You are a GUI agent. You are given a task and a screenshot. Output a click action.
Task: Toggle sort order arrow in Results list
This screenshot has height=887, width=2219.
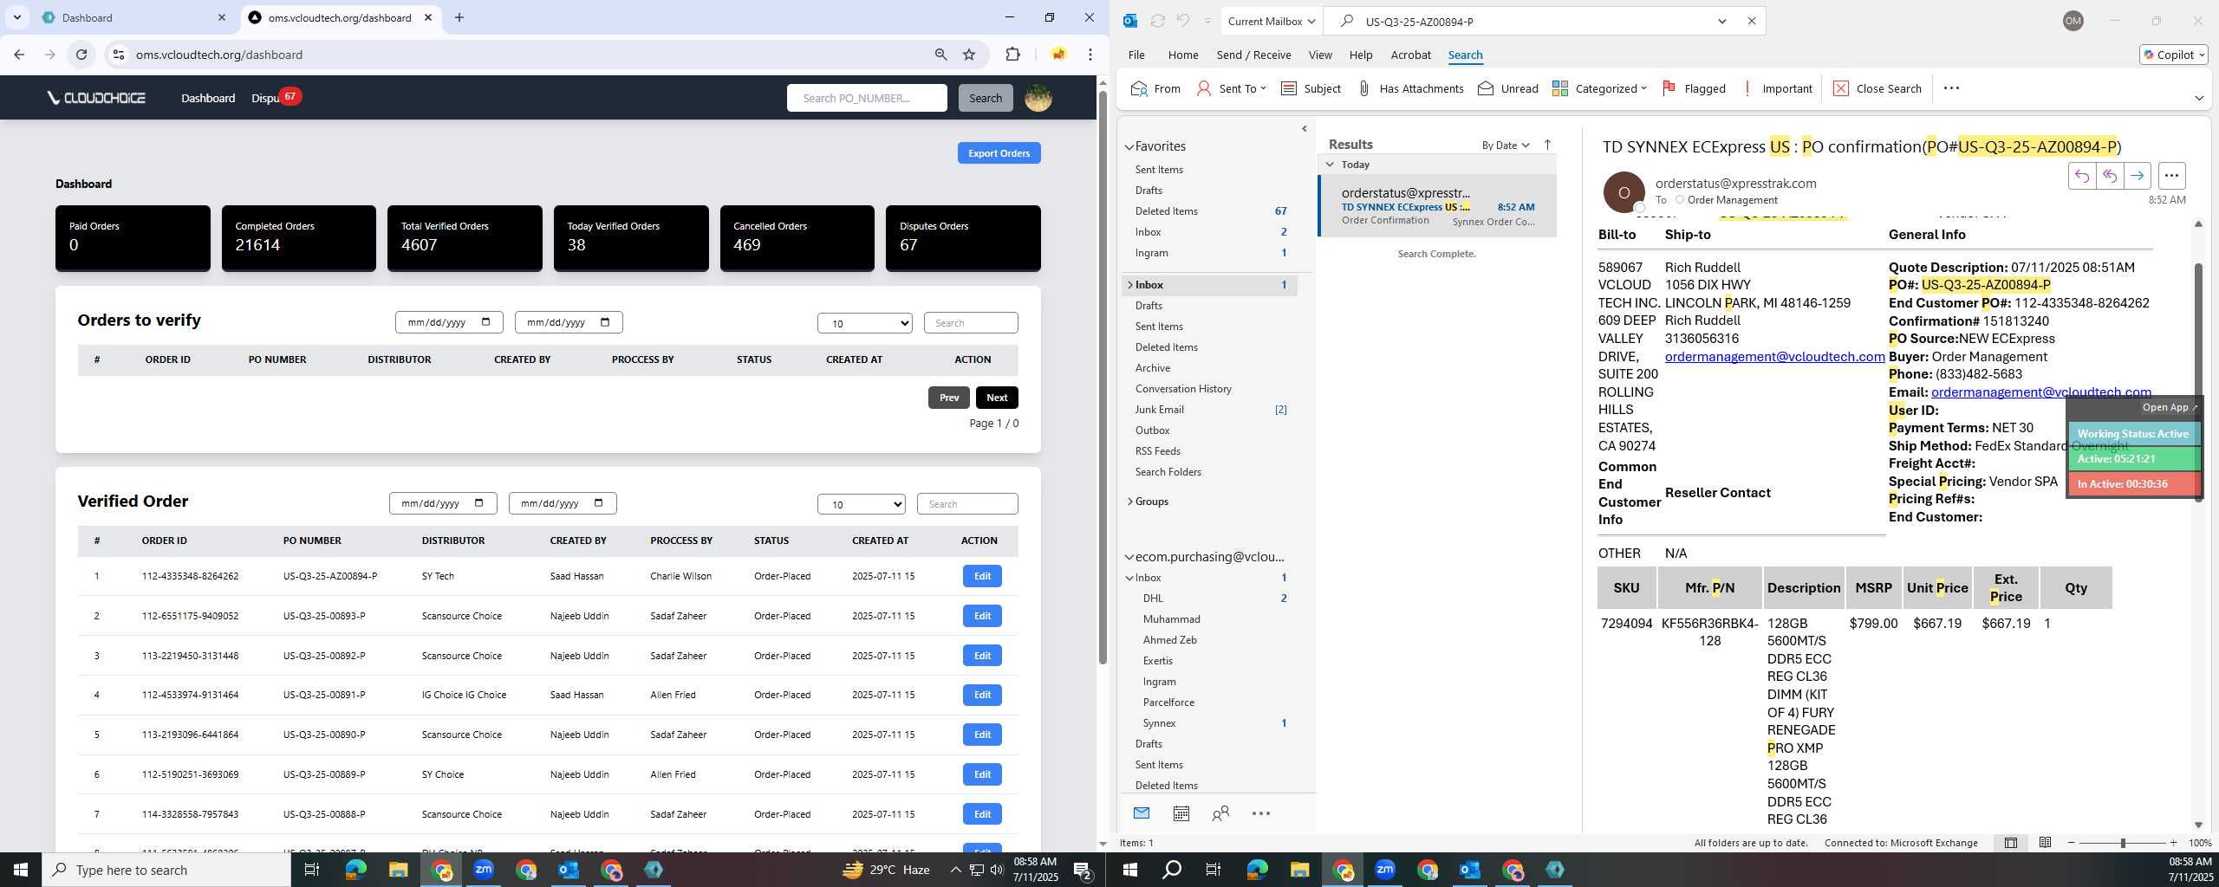(1547, 146)
